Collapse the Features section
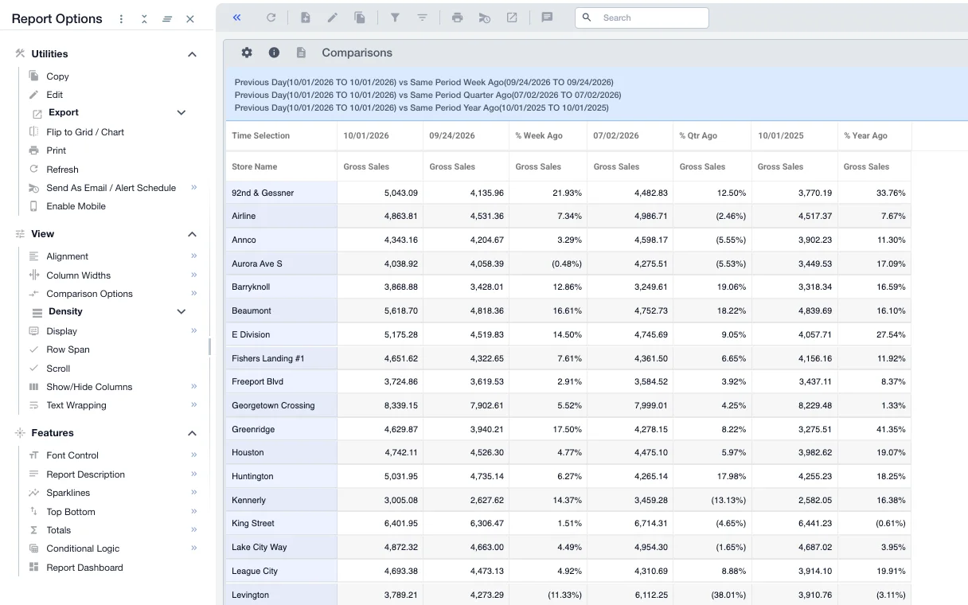 pyautogui.click(x=192, y=433)
